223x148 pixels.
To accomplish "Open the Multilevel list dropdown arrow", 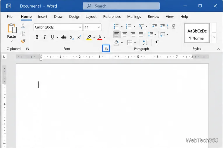I will 146,26.
